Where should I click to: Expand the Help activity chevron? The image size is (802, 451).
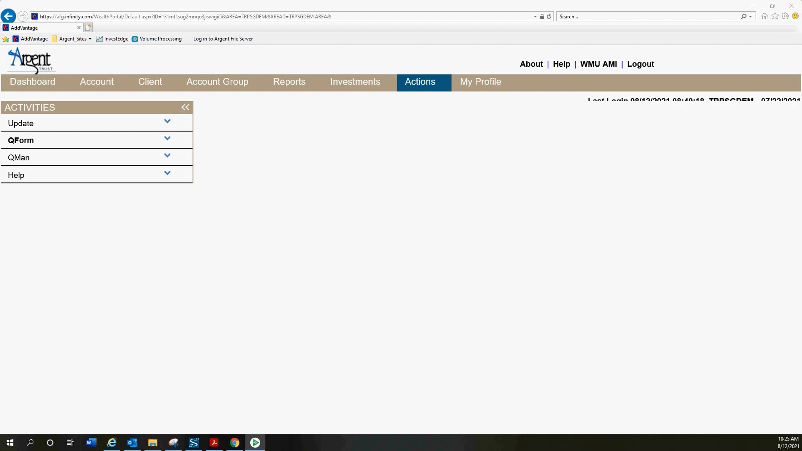click(x=167, y=173)
